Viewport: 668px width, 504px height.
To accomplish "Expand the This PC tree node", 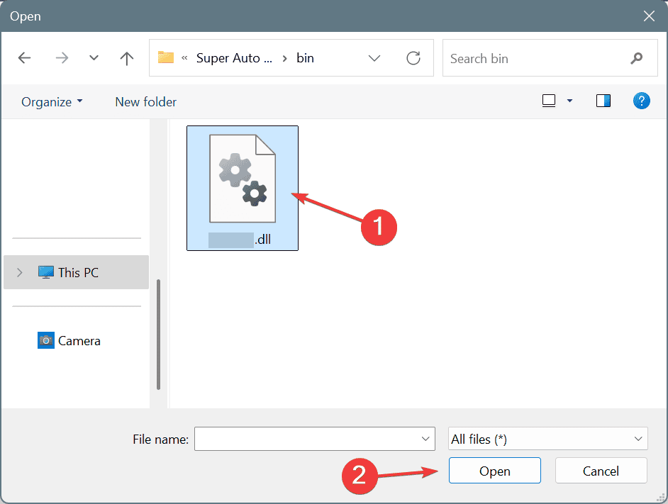I will (20, 272).
